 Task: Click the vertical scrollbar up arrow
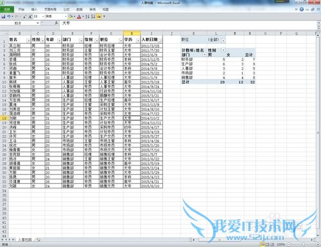tap(318, 35)
